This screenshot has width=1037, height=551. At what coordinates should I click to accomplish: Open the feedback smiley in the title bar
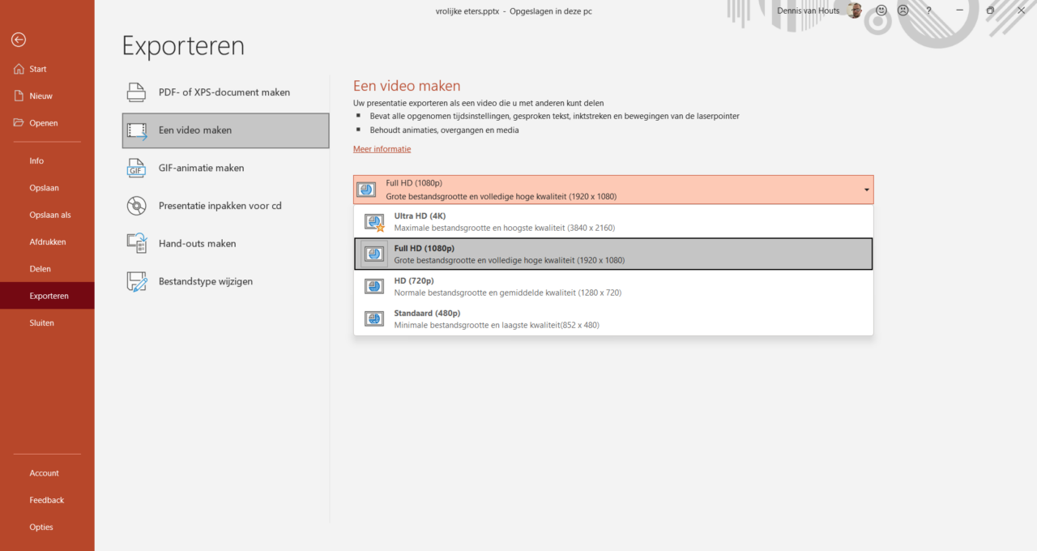pyautogui.click(x=880, y=11)
